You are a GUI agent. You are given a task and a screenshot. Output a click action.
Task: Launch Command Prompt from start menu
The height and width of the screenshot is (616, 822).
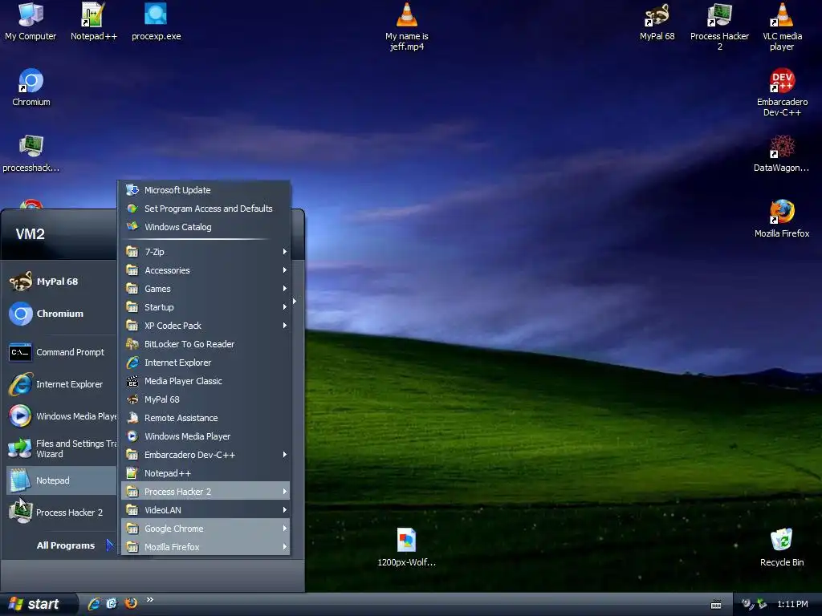[61, 352]
